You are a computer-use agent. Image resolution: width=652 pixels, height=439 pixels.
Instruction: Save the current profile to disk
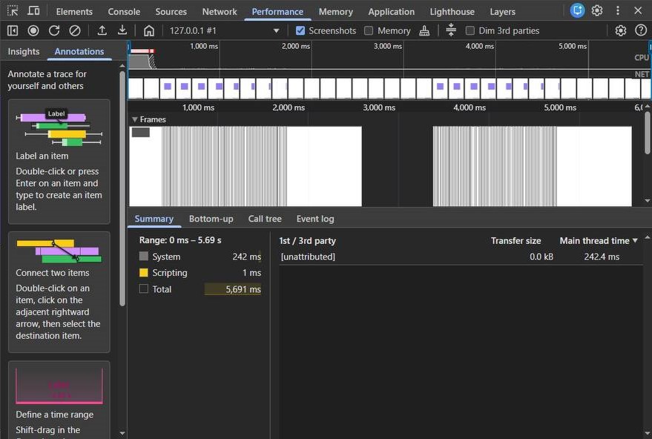coord(123,30)
